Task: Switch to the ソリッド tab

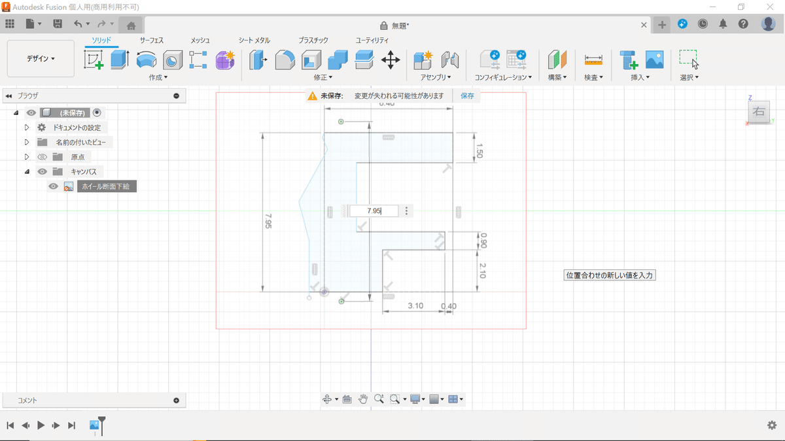Action: point(101,41)
